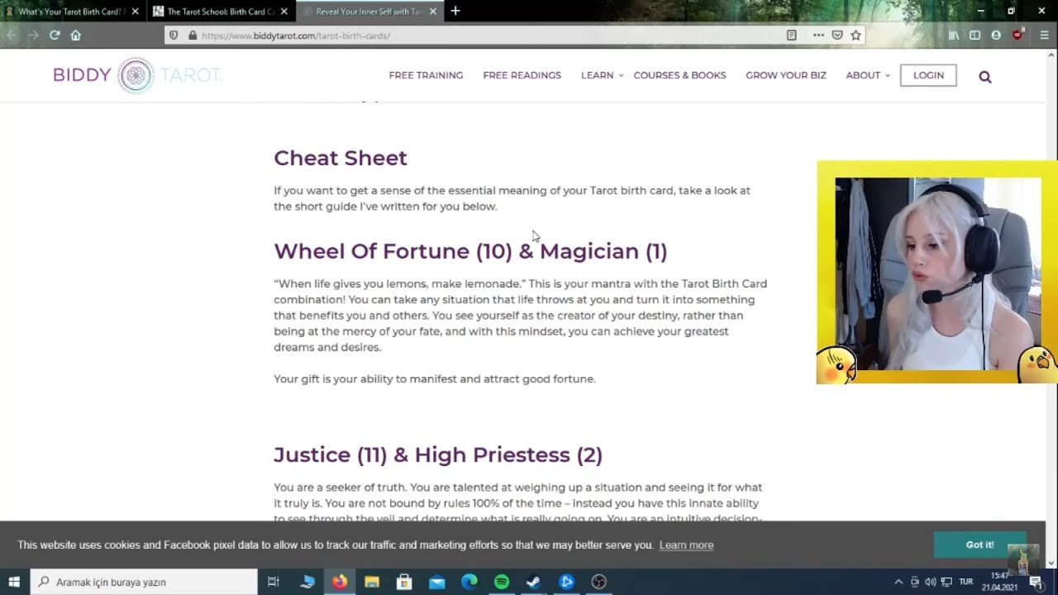Open OBS Studio on taskbar
Screen dimensions: 1058x595
pos(599,582)
